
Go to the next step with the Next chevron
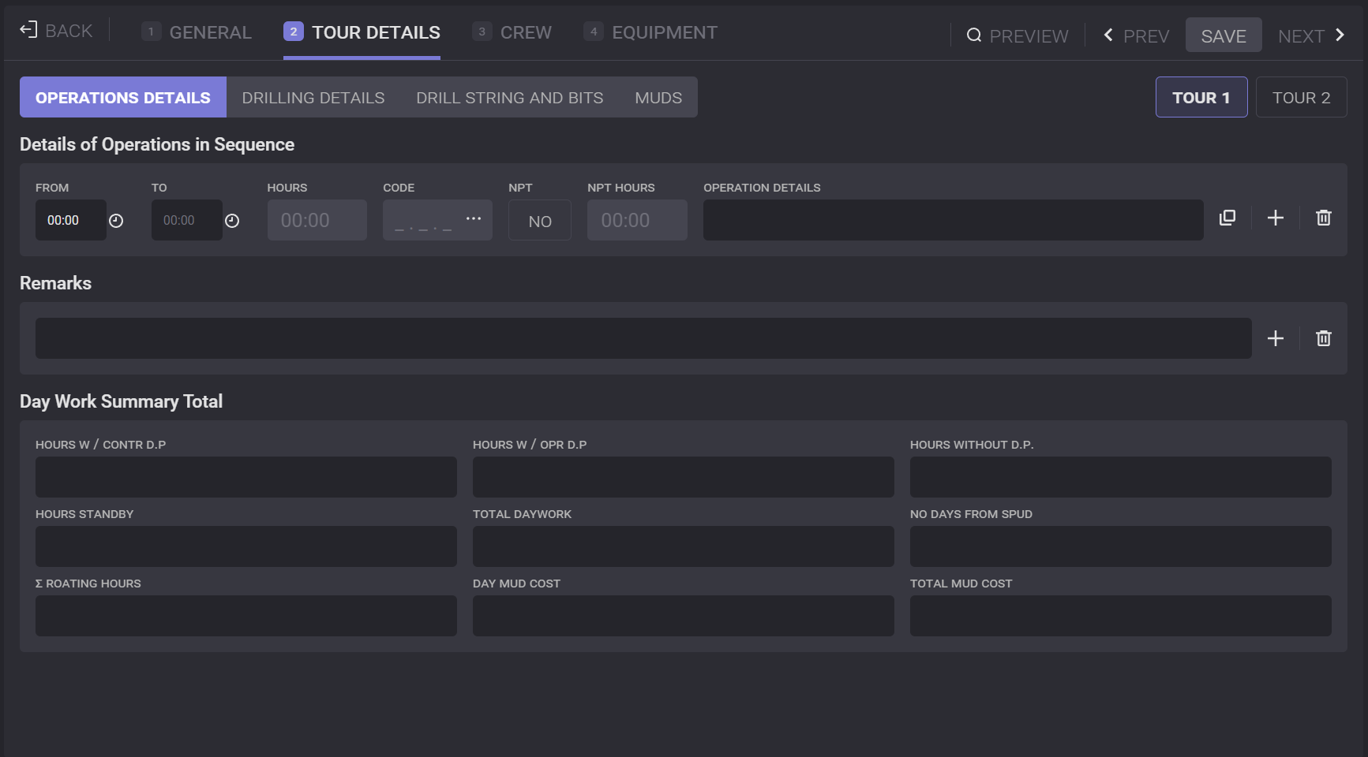pyautogui.click(x=1340, y=35)
